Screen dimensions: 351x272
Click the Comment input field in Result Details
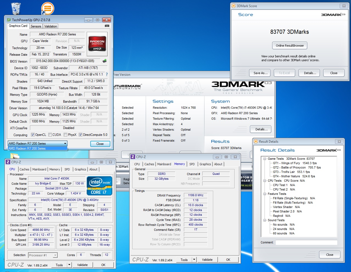pyautogui.click(x=306, y=242)
